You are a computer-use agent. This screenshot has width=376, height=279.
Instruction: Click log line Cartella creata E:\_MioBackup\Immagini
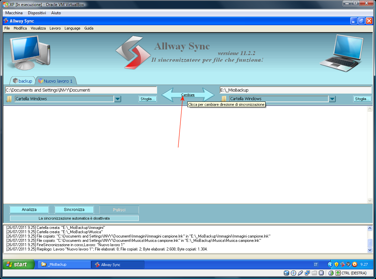56,228
